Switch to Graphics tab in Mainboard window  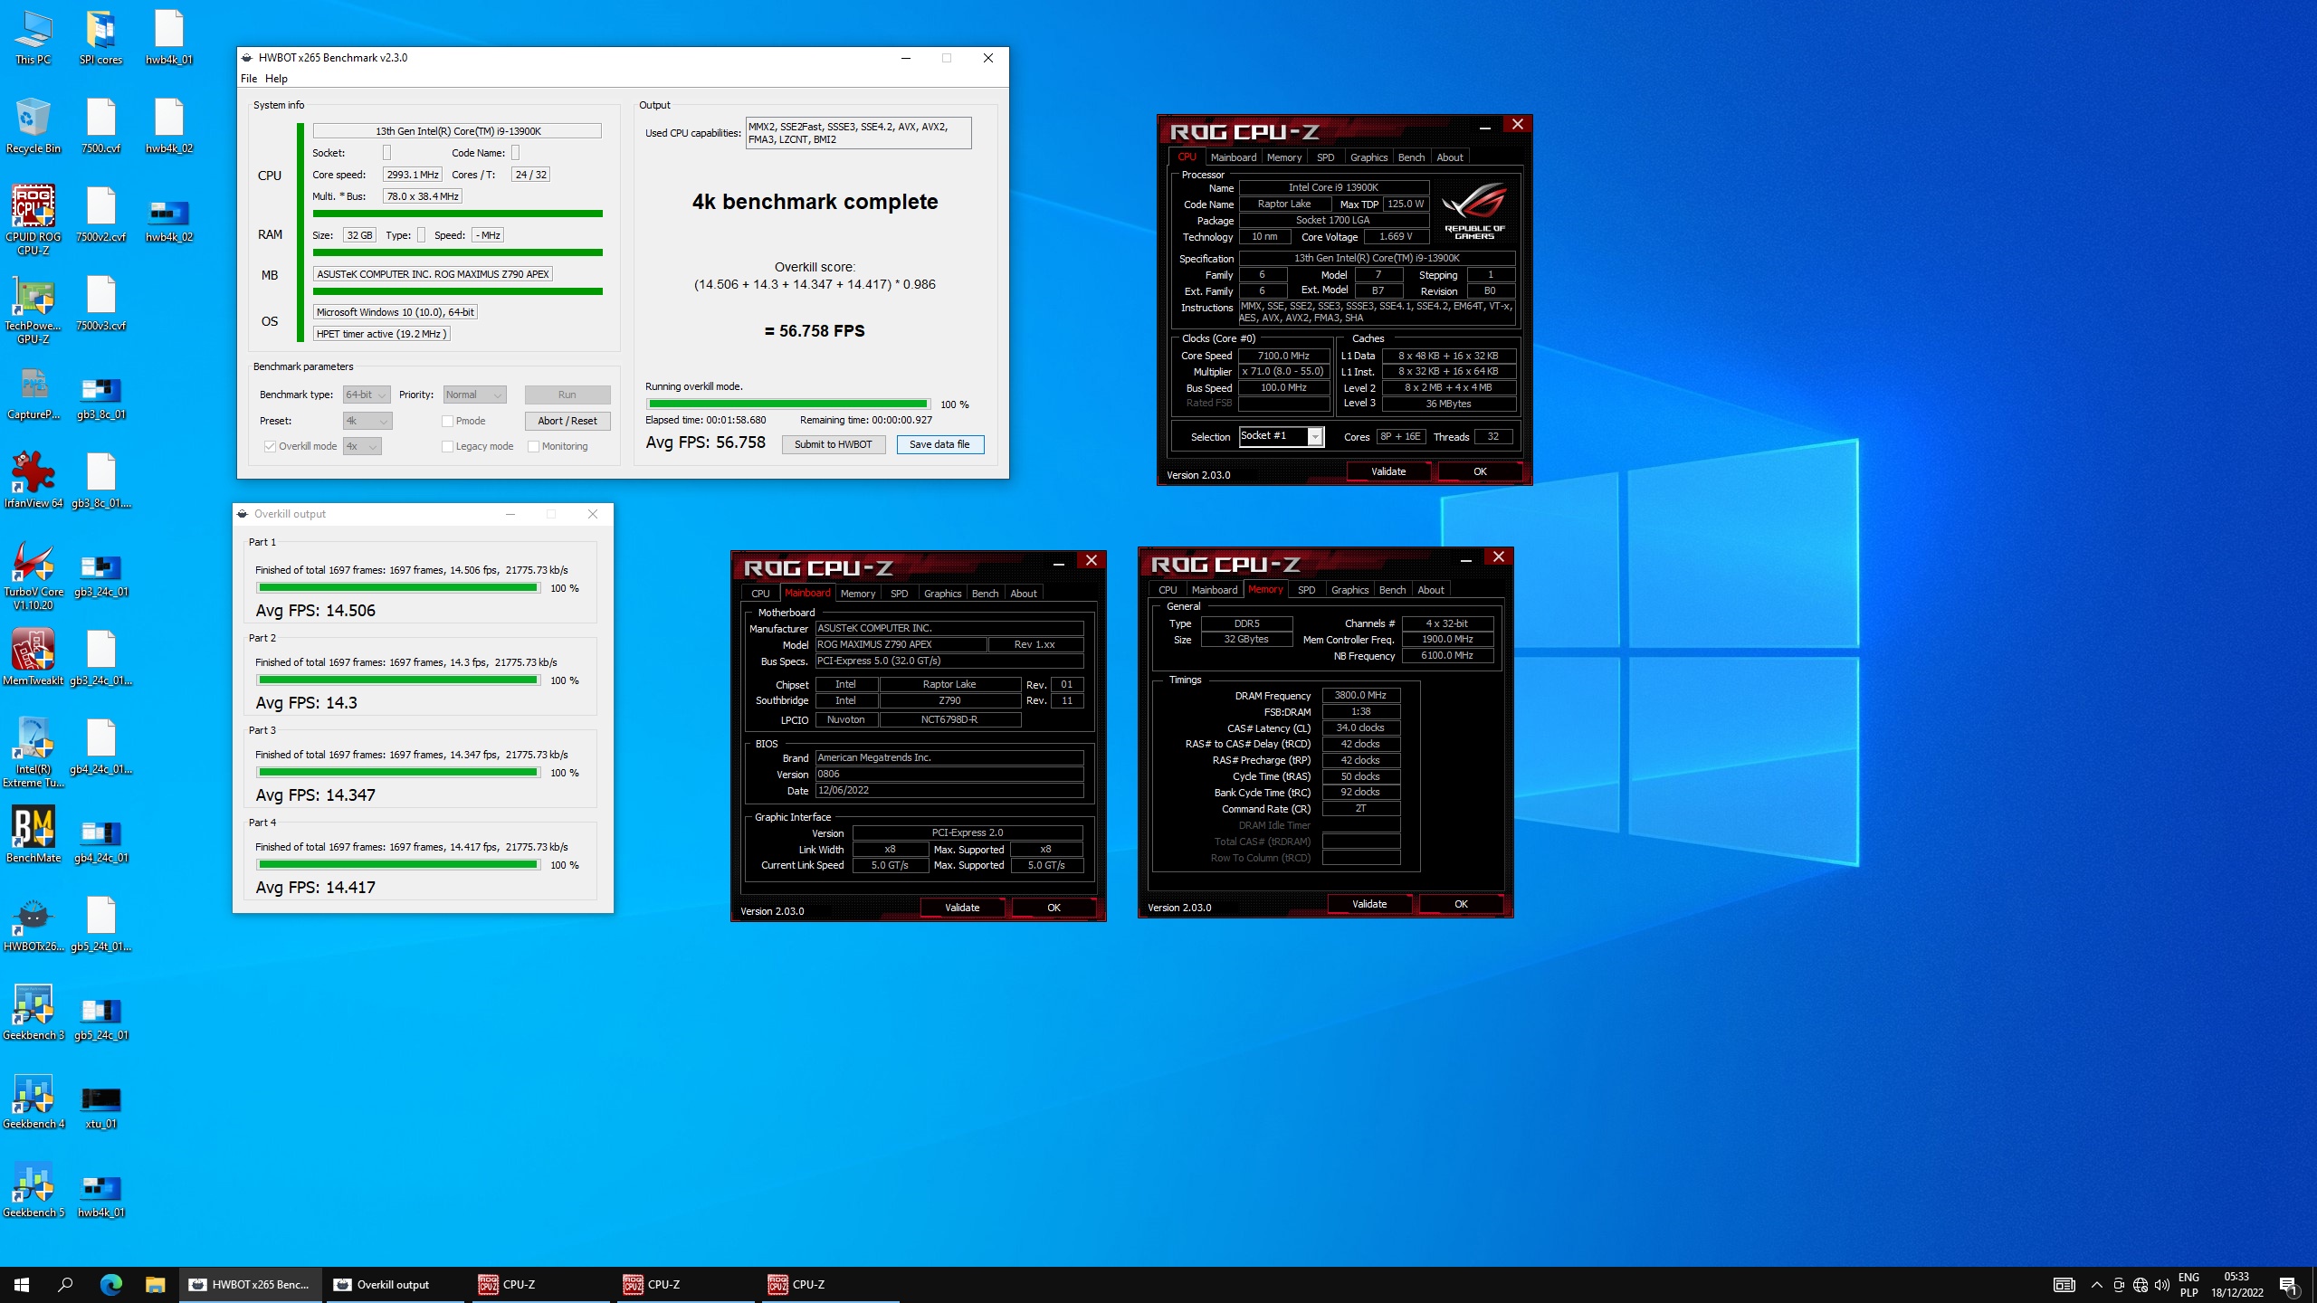(x=942, y=594)
